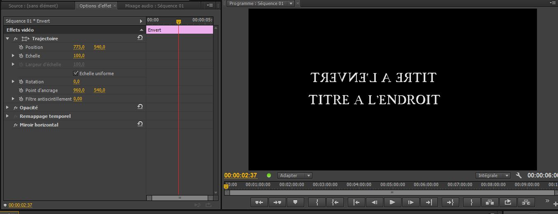The width and height of the screenshot is (558, 214).
Task: Step forward one frame
Action: (x=411, y=202)
